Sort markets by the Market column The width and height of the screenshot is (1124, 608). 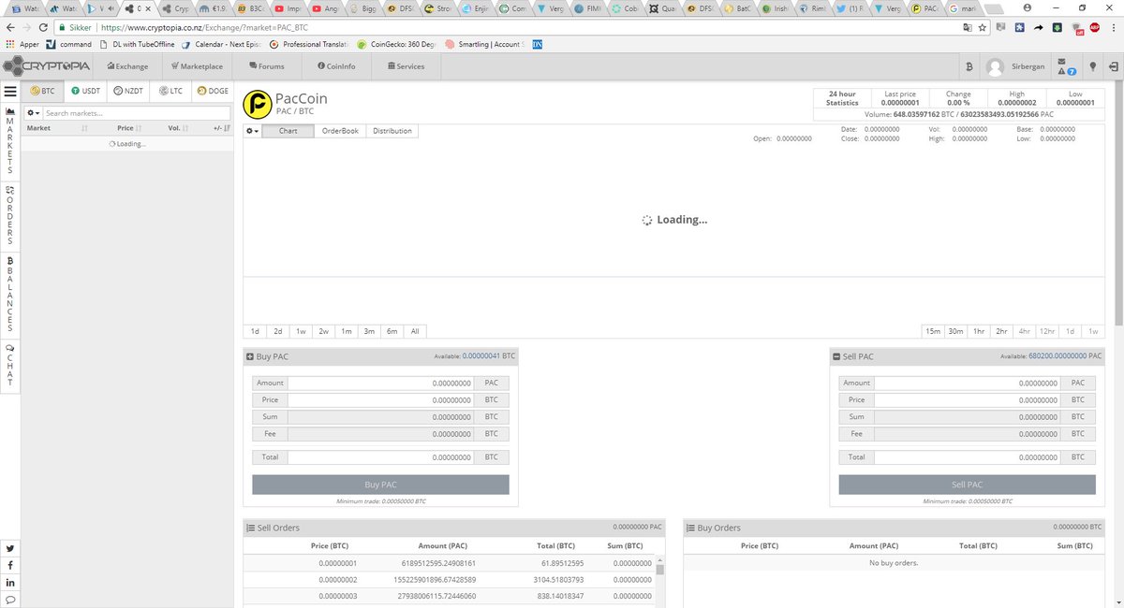coord(56,128)
